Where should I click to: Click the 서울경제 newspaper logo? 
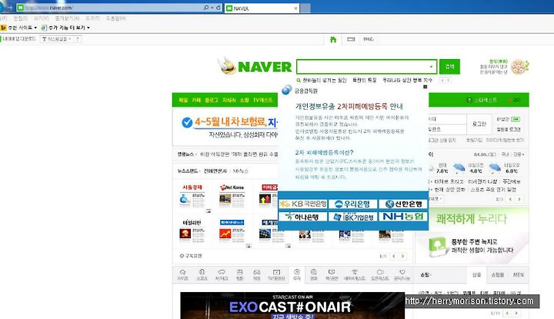pyautogui.click(x=192, y=188)
